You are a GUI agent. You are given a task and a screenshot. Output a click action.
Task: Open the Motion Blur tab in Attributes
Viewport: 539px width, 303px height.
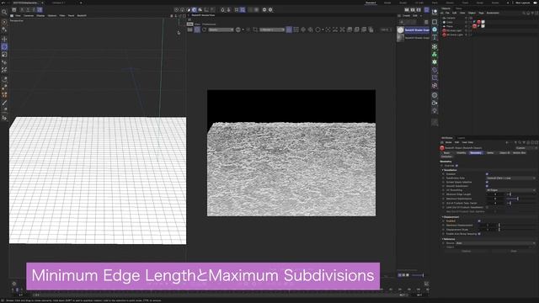(519, 153)
